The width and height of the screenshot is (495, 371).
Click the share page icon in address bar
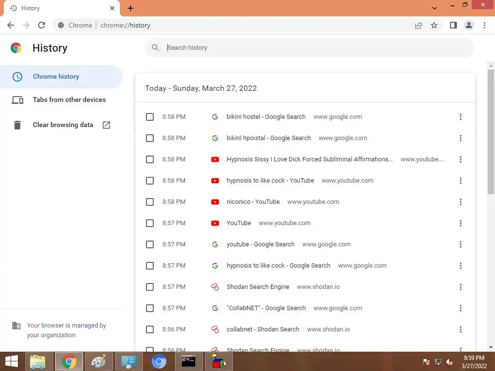(419, 25)
